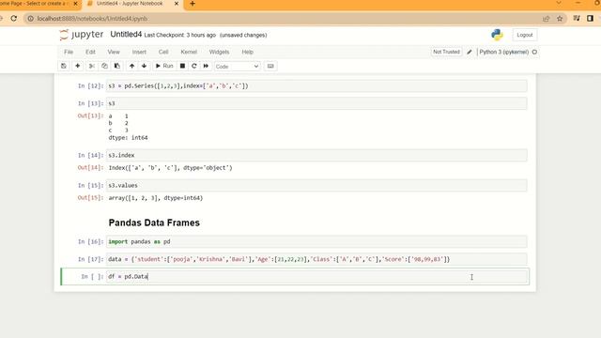Open the tab search chevron in title bar
The width and height of the screenshot is (601, 338).
(x=559, y=3)
